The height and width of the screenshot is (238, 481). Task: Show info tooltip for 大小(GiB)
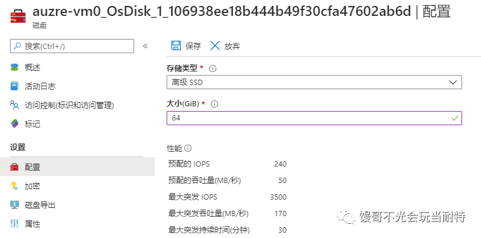(214, 103)
